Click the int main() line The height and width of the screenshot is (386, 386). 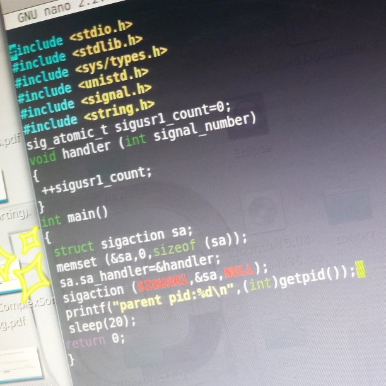74,216
